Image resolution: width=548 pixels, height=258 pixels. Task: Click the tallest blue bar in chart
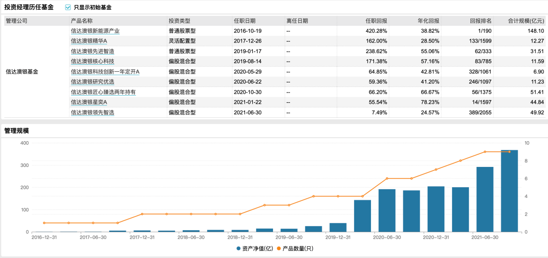509,191
